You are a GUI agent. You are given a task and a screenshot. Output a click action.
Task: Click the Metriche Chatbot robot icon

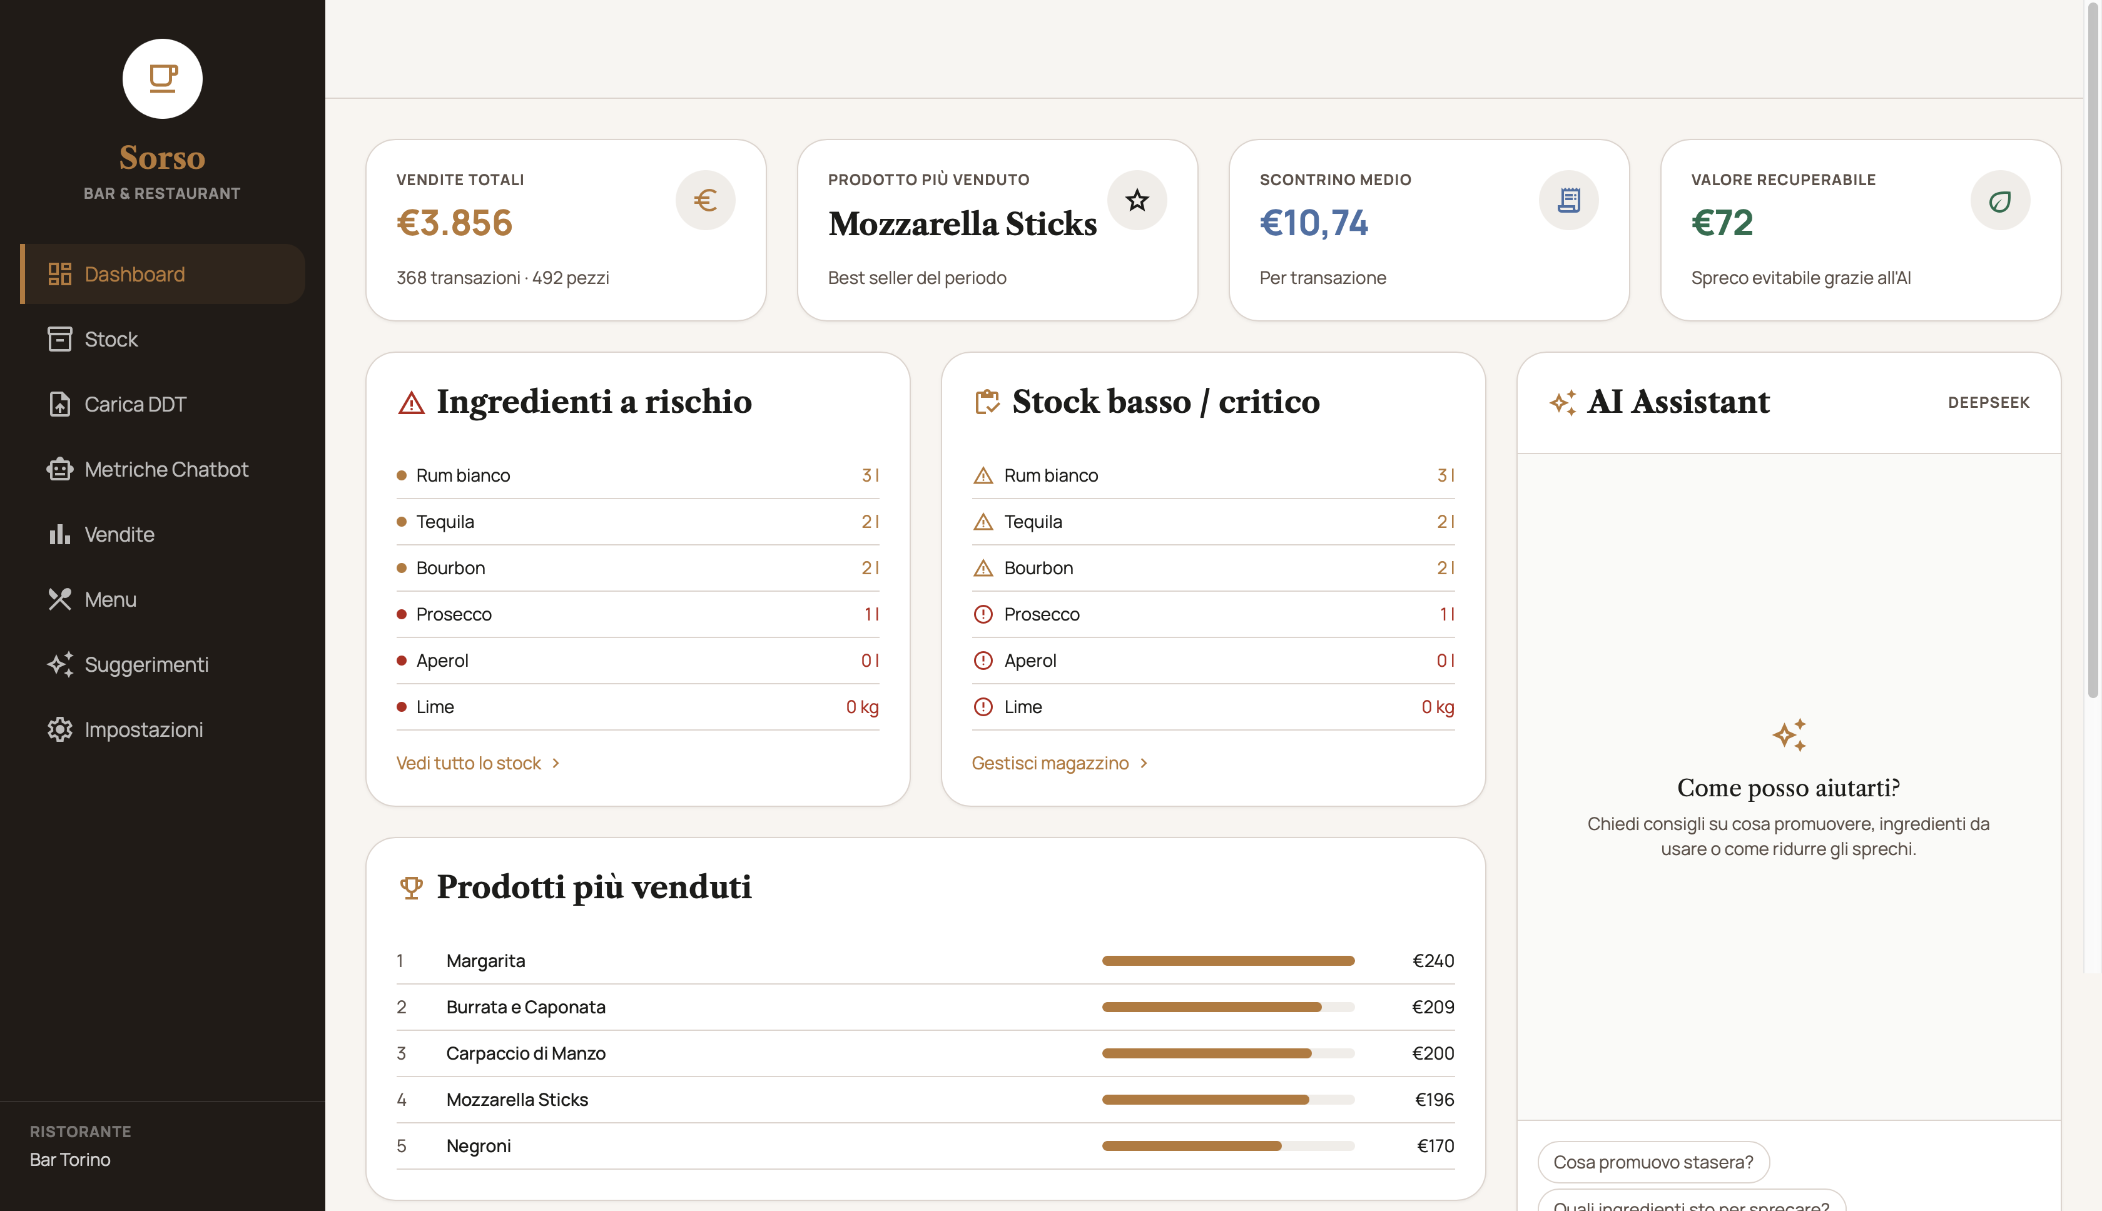point(59,469)
